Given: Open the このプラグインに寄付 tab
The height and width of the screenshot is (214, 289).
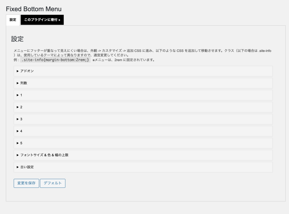Looking at the screenshot, I should [x=42, y=20].
